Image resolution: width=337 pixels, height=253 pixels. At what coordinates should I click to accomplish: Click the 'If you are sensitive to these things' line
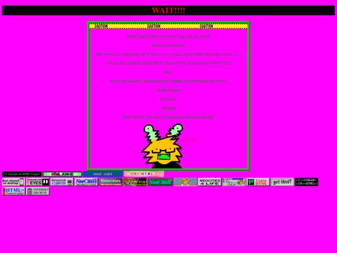click(168, 81)
